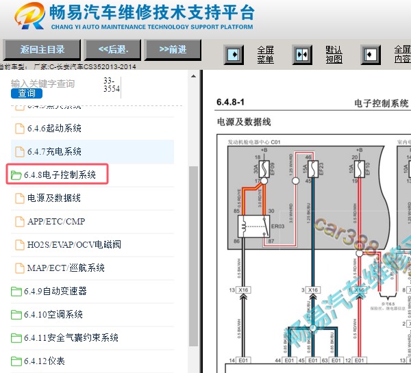Click the default view double-arrow icon

pyautogui.click(x=302, y=55)
